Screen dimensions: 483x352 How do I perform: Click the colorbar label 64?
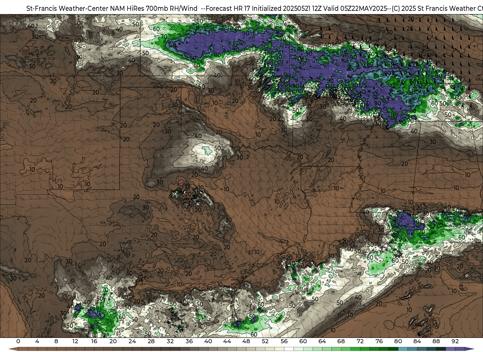[322, 341]
